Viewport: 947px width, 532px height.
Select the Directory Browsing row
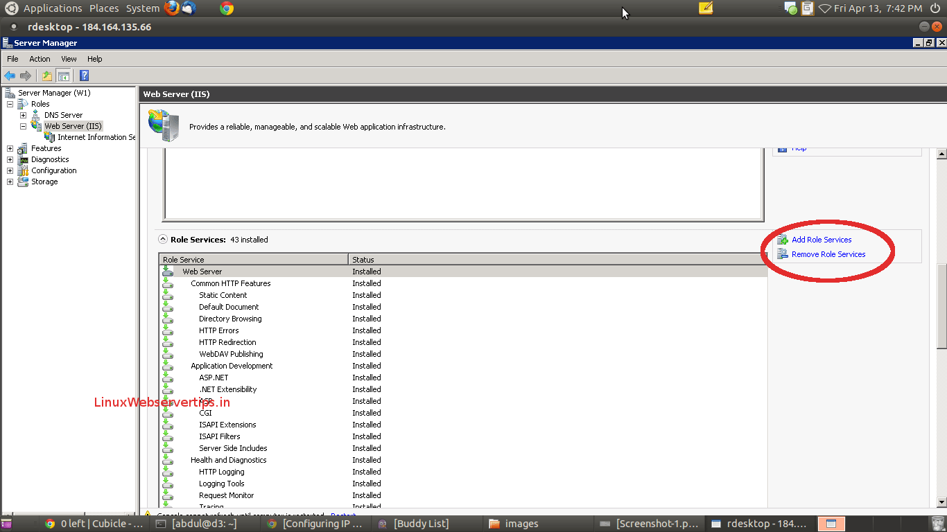pos(463,319)
